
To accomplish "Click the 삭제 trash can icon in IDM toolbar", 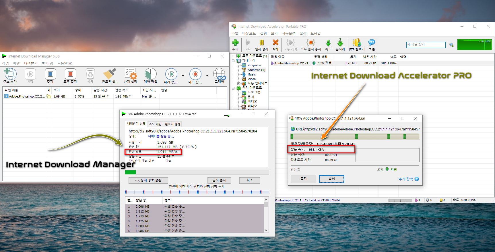I will coord(90,74).
